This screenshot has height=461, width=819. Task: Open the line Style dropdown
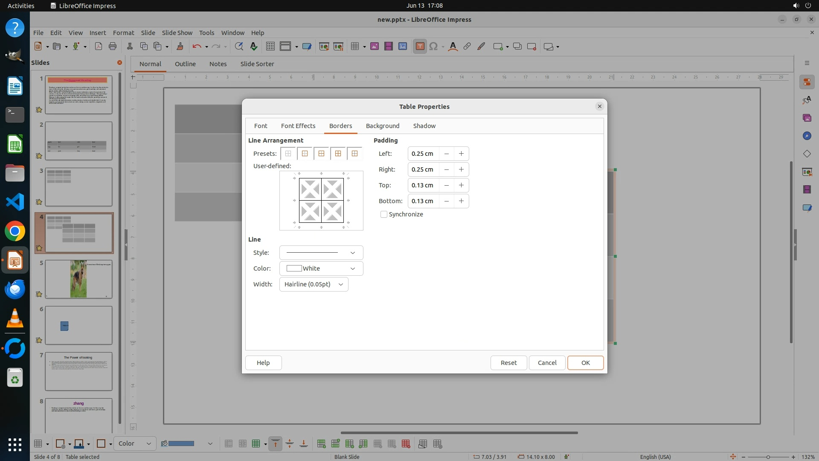pos(321,253)
